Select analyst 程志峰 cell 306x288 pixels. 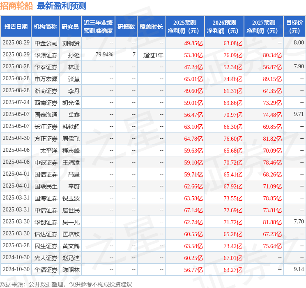[x=71, y=150]
